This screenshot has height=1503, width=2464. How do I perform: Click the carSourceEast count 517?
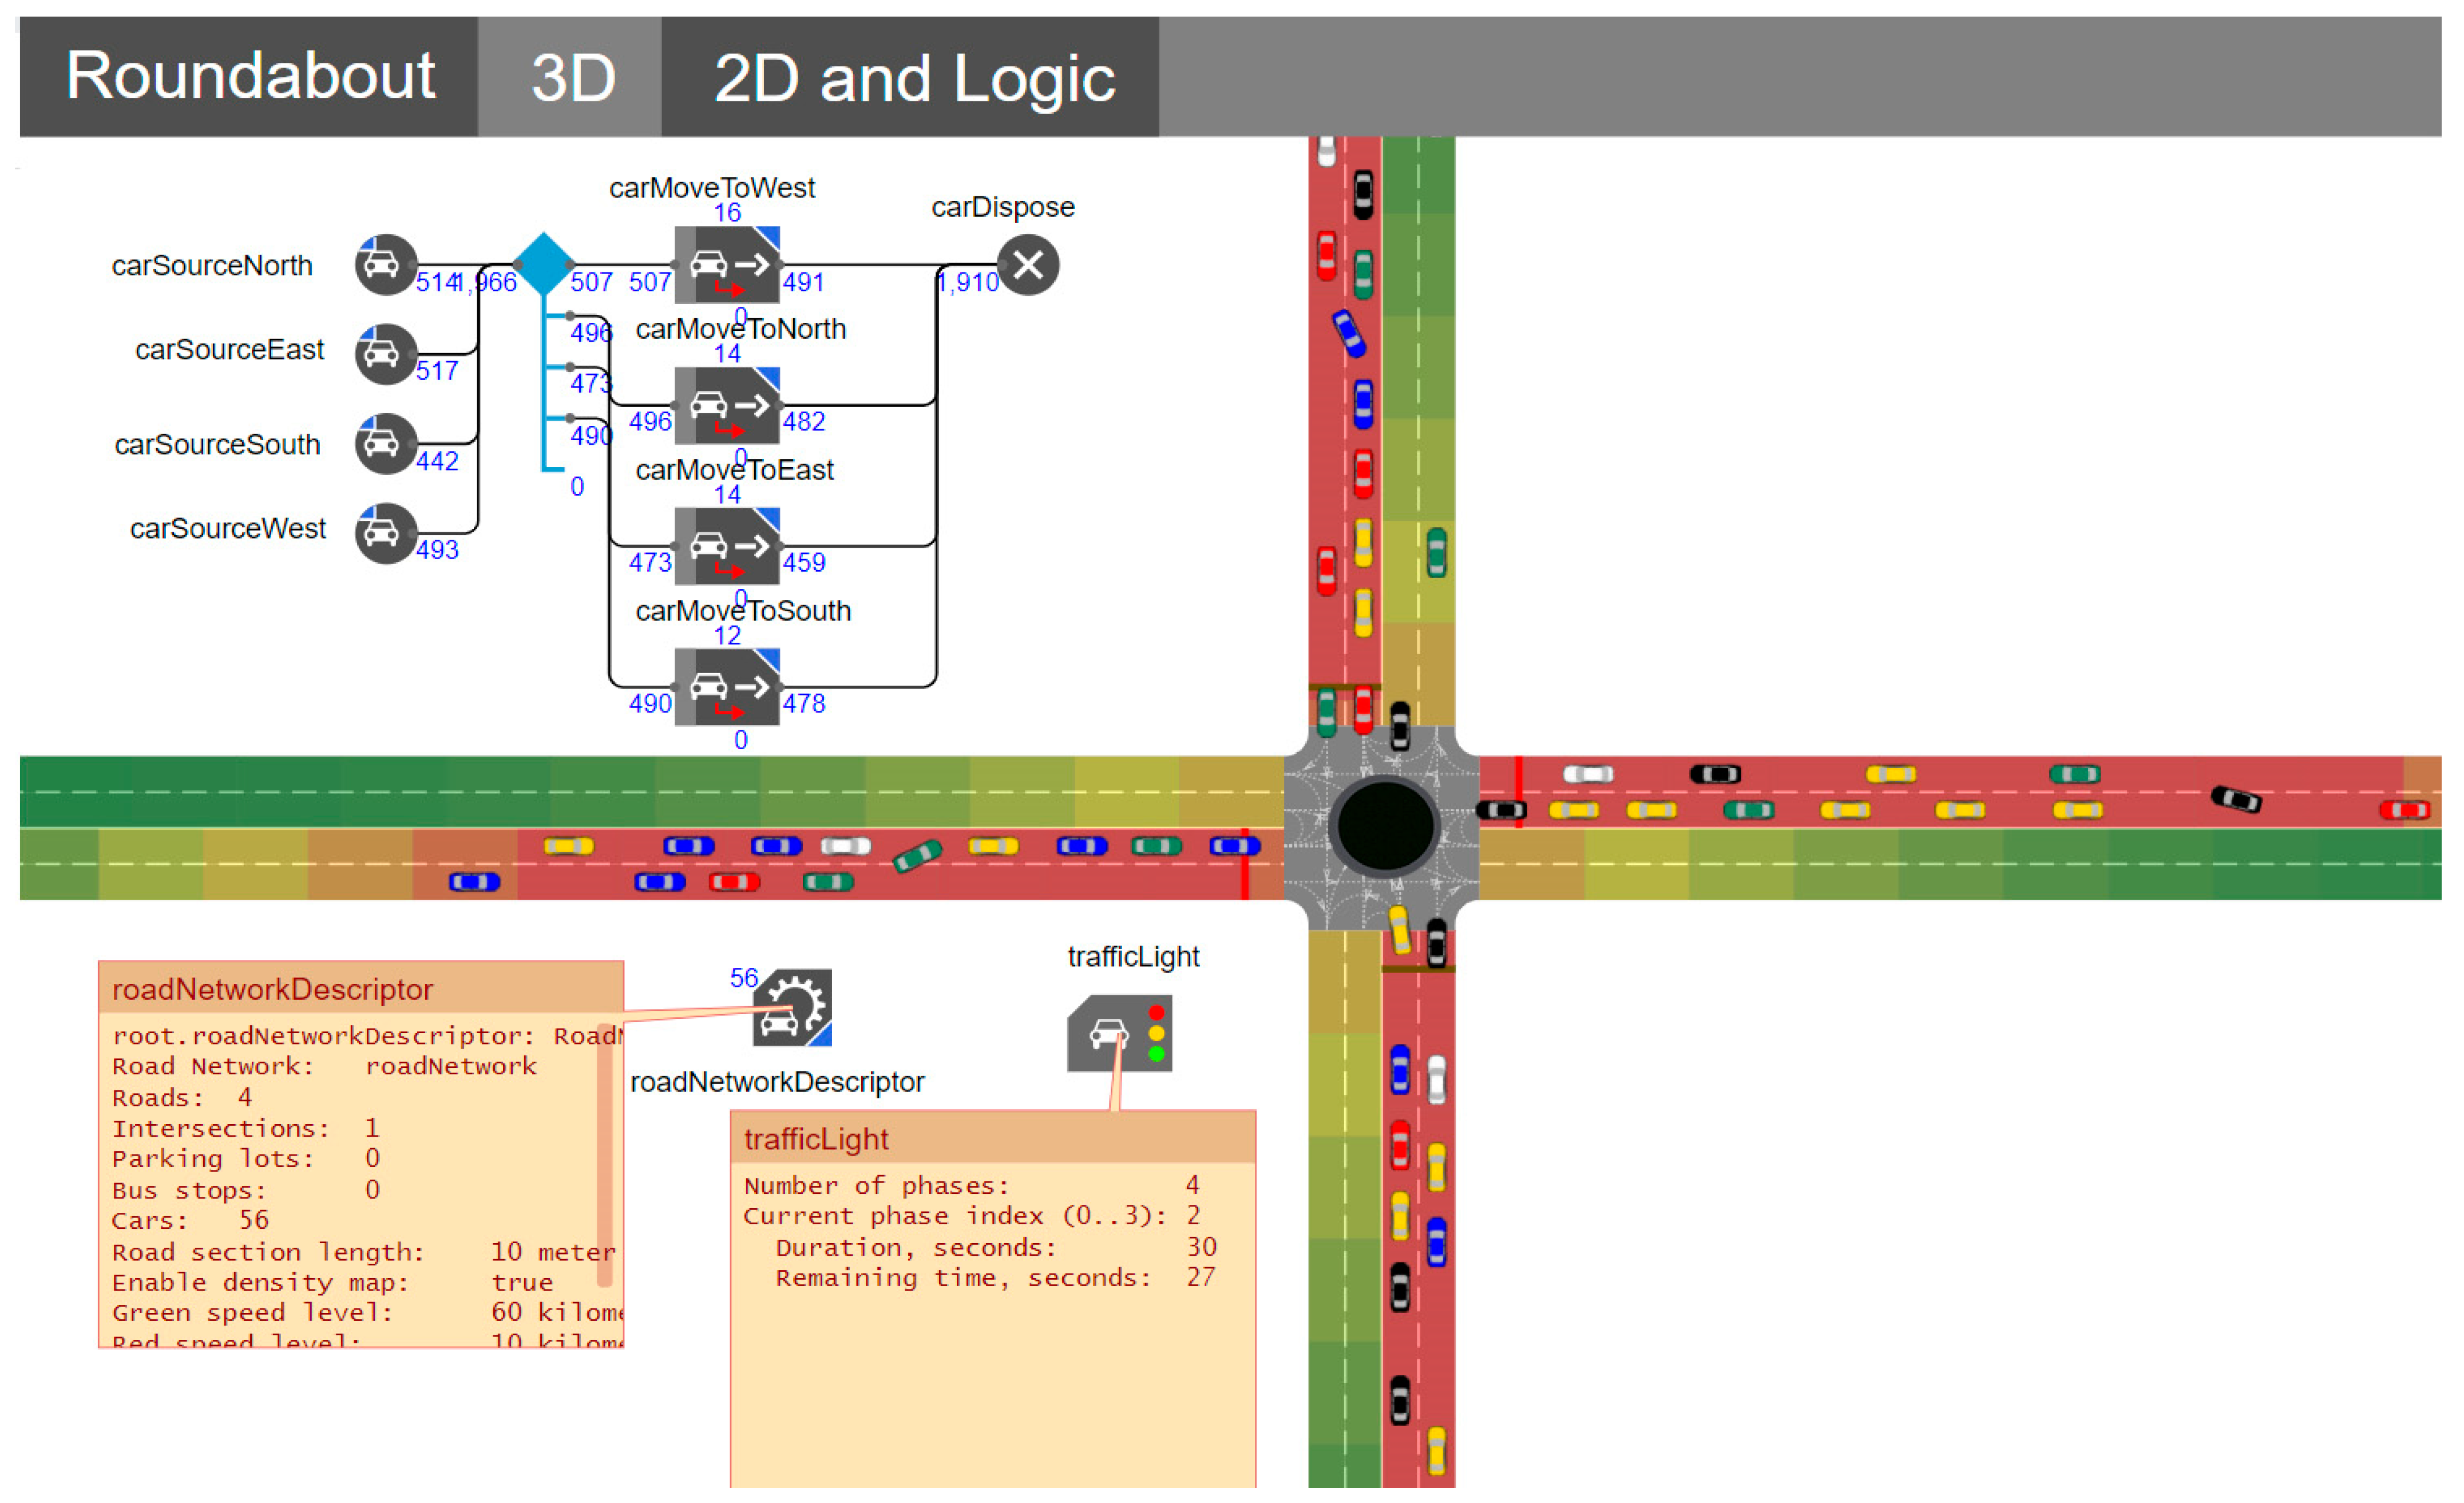tap(437, 371)
